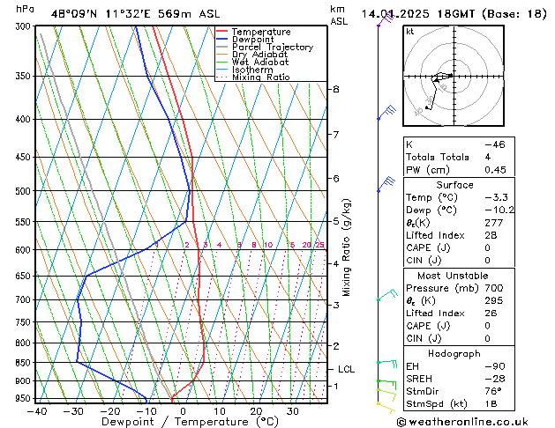Image resolution: width=555 pixels, height=428 pixels.
Task: Click the Dewpoint / Temperature (°C) axis title
Action: click(x=190, y=422)
